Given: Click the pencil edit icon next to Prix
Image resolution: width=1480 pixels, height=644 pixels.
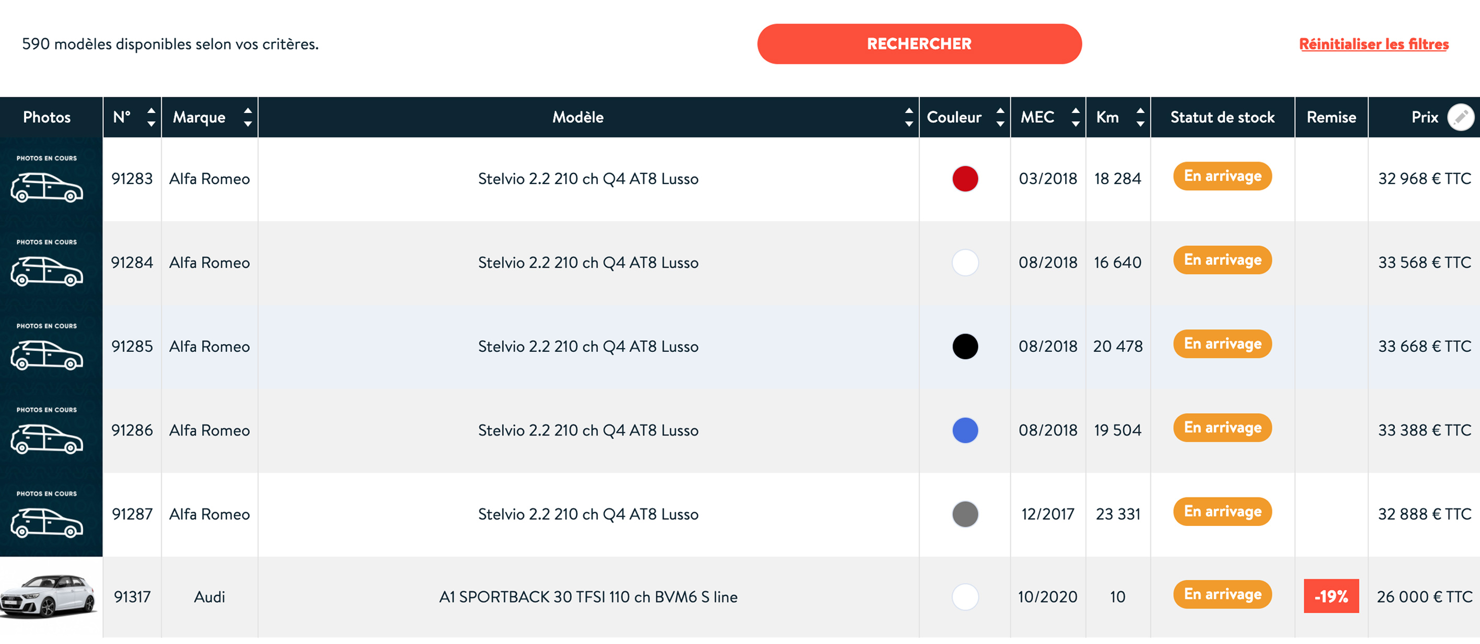Looking at the screenshot, I should tap(1460, 117).
